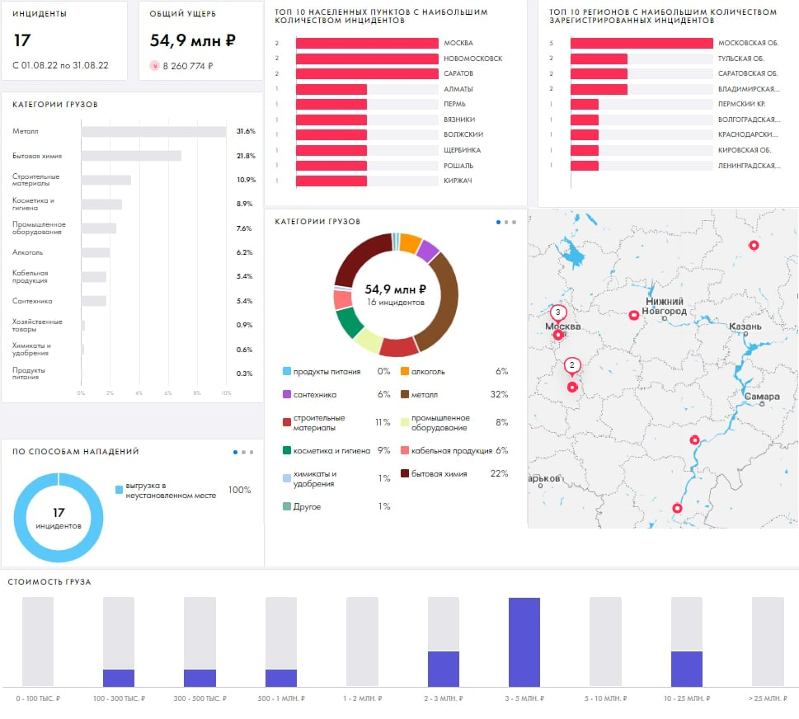Toggle the металл legend swatch
Viewport: 799px width, 719px height.
(405, 394)
